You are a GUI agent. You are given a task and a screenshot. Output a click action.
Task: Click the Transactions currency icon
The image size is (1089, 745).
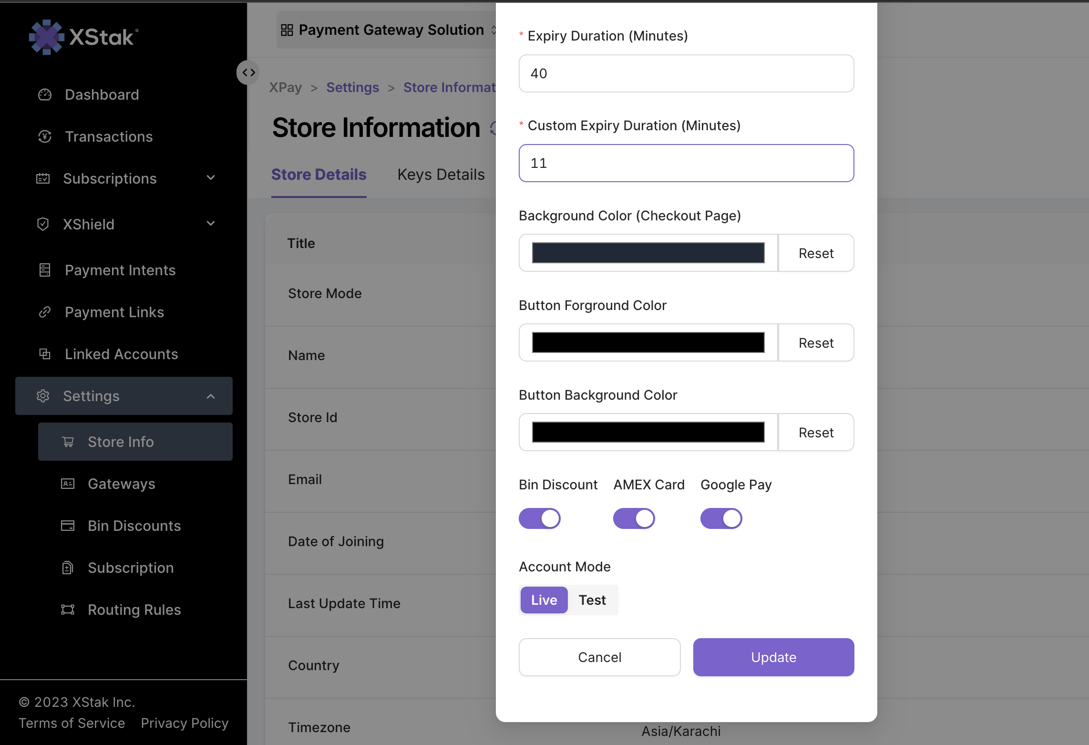(45, 136)
